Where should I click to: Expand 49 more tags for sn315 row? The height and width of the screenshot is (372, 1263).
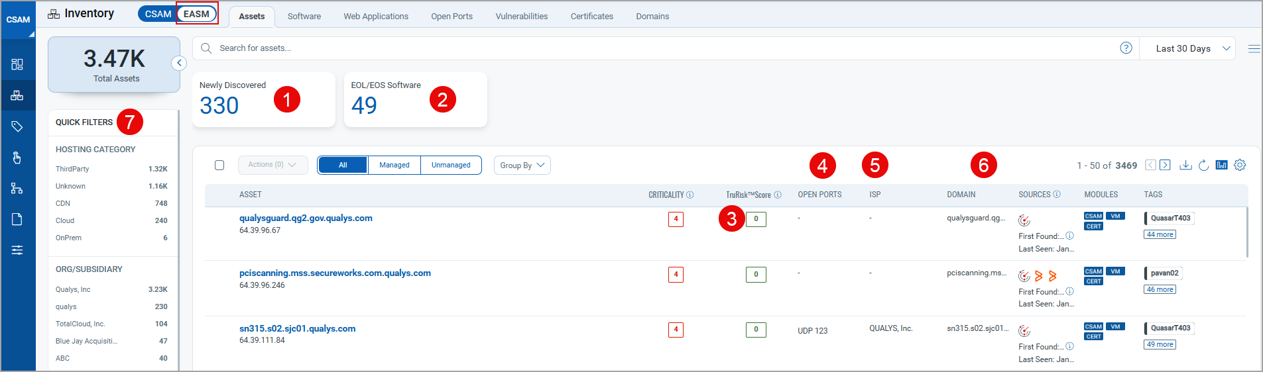(1160, 344)
